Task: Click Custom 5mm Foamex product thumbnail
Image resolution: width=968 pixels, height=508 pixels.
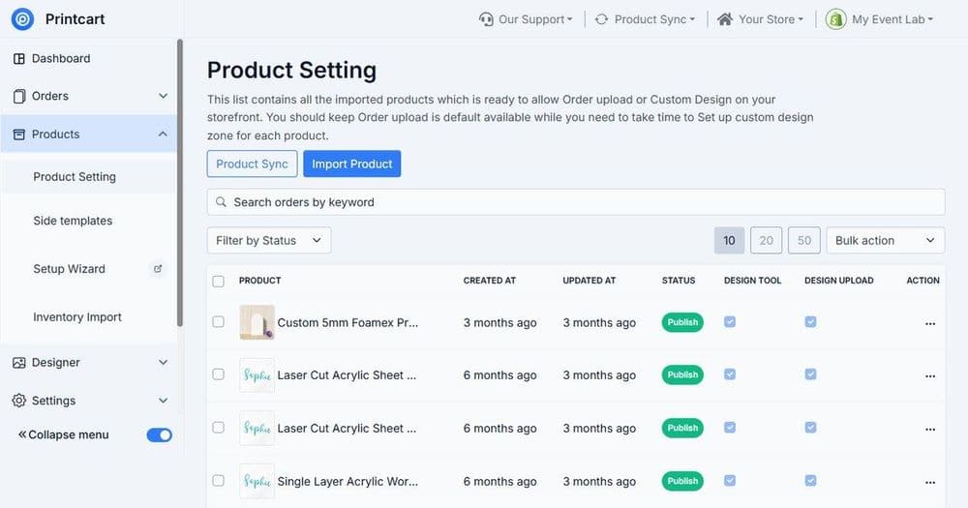Action: click(257, 322)
